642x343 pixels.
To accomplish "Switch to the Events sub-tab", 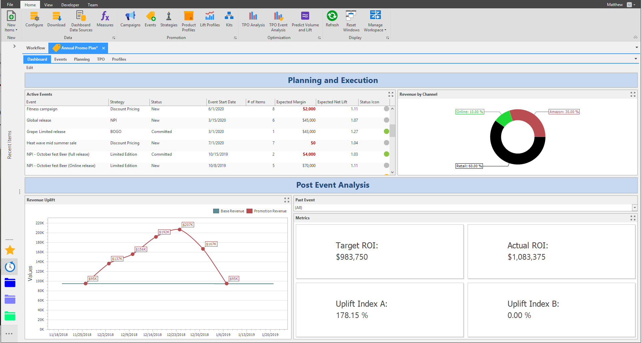I will (x=60, y=59).
